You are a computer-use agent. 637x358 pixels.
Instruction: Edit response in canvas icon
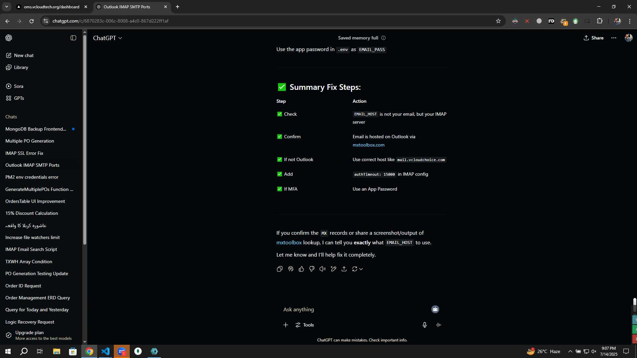333,269
